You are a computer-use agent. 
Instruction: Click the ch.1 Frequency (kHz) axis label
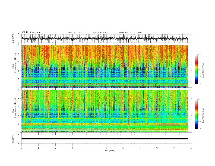pyautogui.click(x=14, y=62)
